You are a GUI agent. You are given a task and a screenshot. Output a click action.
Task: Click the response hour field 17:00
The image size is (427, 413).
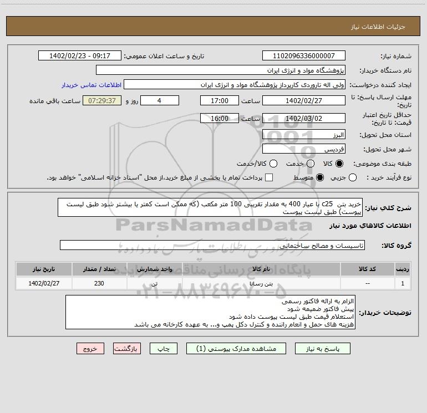tap(220, 100)
